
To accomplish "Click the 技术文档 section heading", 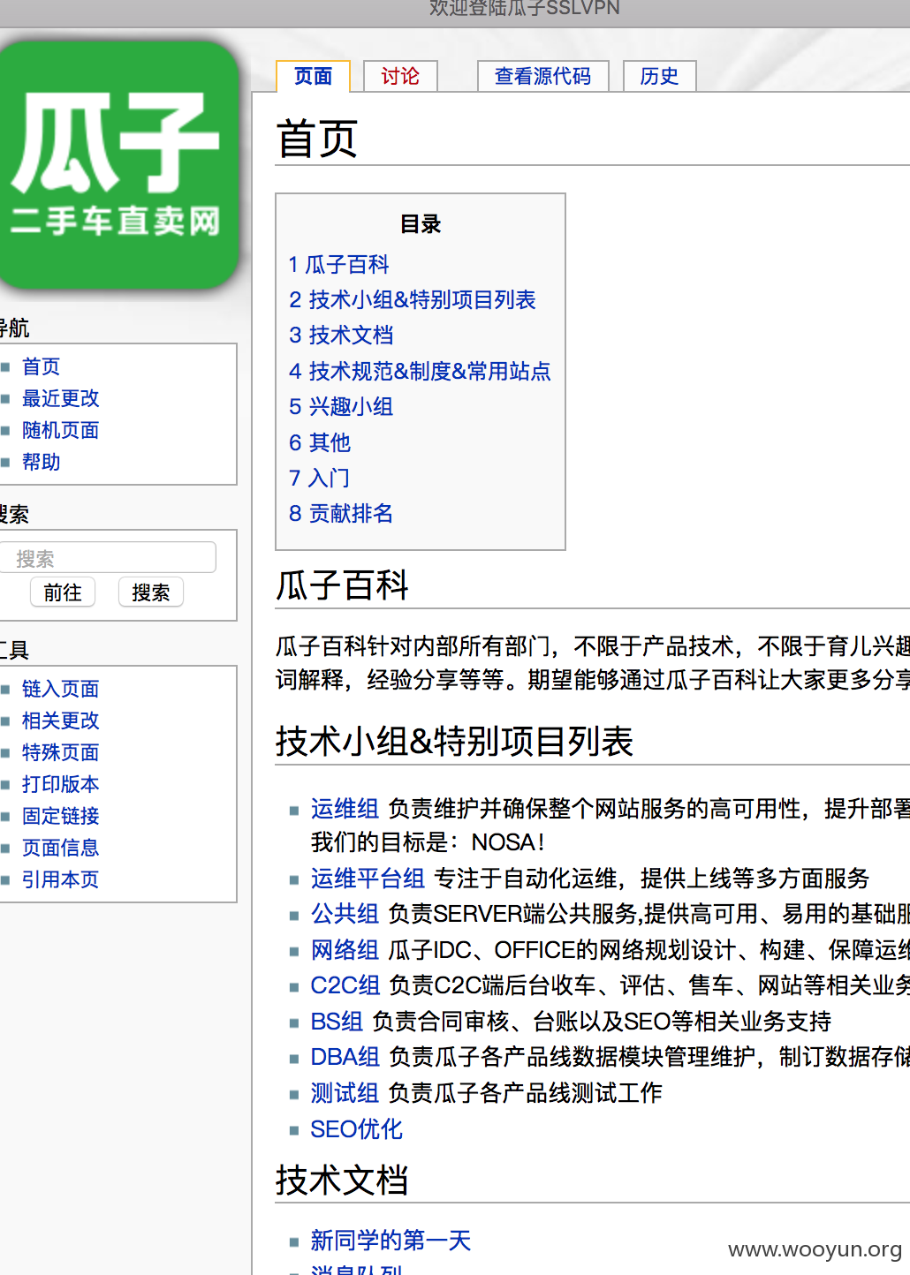I will point(343,1180).
